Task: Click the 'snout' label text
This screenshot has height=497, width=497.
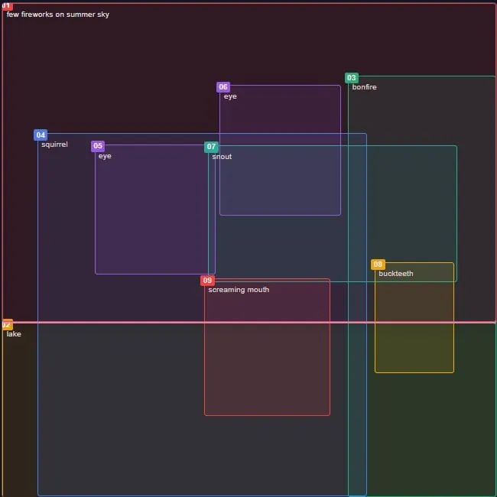Action: point(222,157)
